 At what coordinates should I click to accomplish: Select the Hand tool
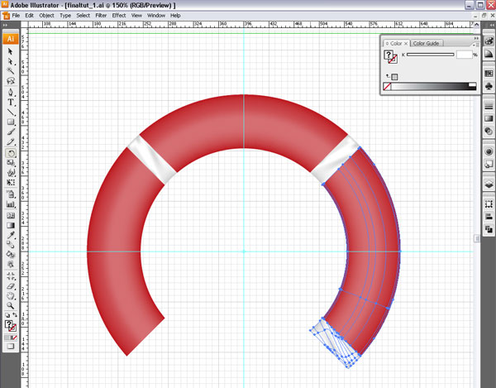pyautogui.click(x=11, y=296)
